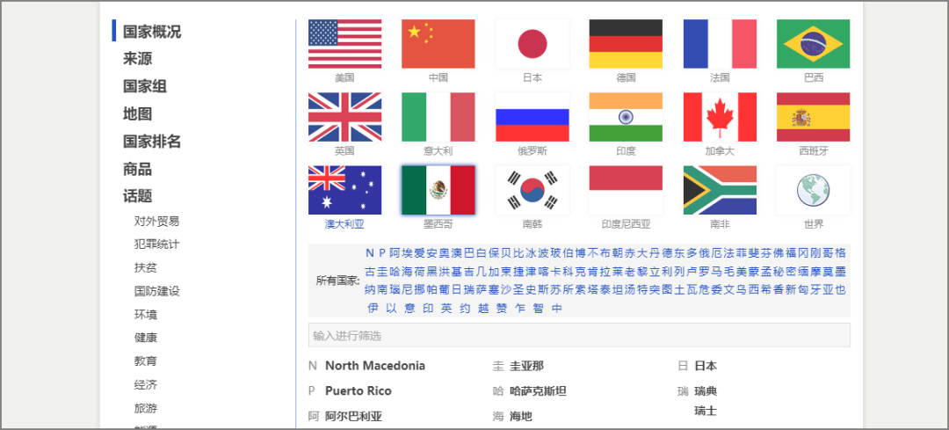Screen dimensions: 949x430
Task: Select the Mexico flag (墨西哥)
Action: point(438,190)
